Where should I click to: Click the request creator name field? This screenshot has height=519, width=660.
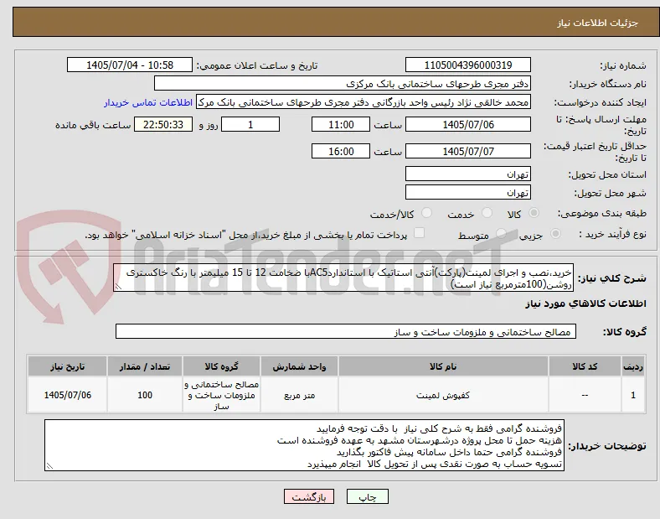364,102
